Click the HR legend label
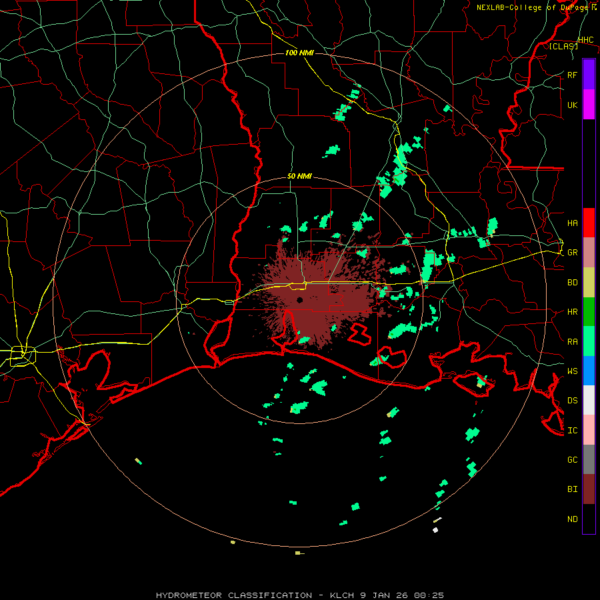Image resolution: width=600 pixels, height=600 pixels. (x=572, y=312)
